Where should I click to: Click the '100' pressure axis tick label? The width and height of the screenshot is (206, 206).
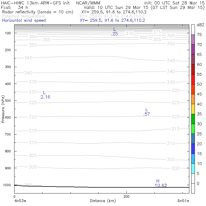8,33
